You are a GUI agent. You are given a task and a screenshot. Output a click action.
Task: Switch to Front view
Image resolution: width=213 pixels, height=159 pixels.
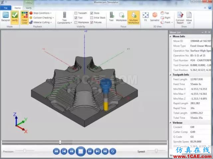tap(165, 22)
